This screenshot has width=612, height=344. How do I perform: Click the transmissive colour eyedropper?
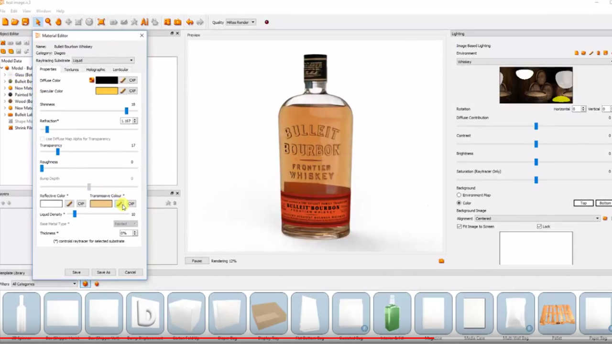coord(120,204)
